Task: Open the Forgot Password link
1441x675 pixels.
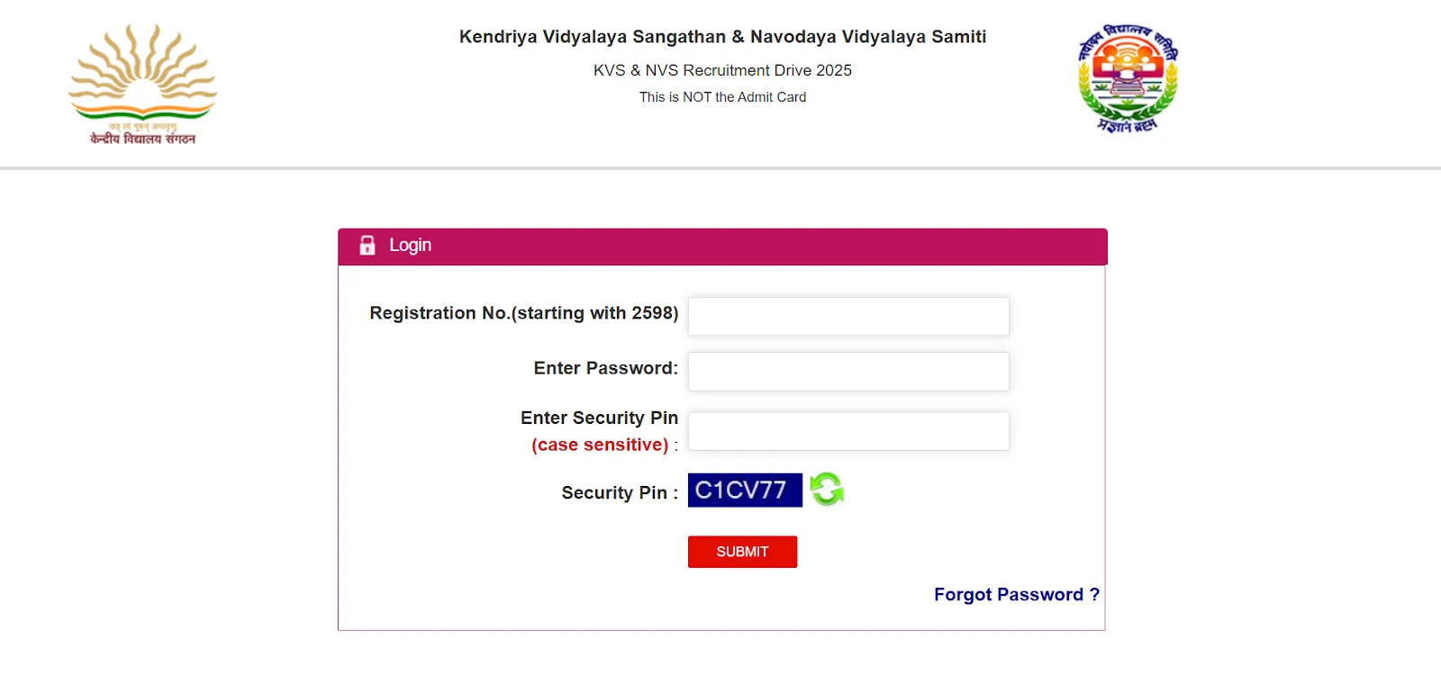Action: (1016, 594)
